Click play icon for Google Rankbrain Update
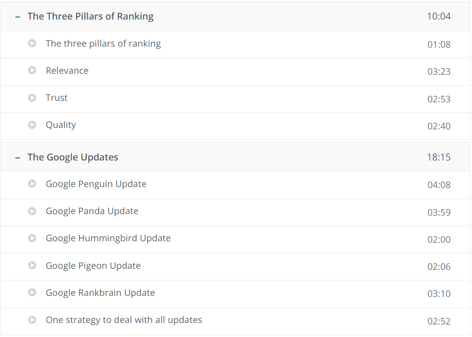This screenshot has height=337, width=472. tap(32, 292)
